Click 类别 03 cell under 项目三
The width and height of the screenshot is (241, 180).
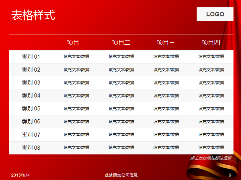(166, 83)
